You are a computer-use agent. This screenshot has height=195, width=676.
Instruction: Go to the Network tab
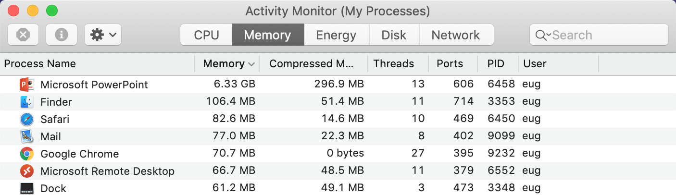[x=456, y=35]
